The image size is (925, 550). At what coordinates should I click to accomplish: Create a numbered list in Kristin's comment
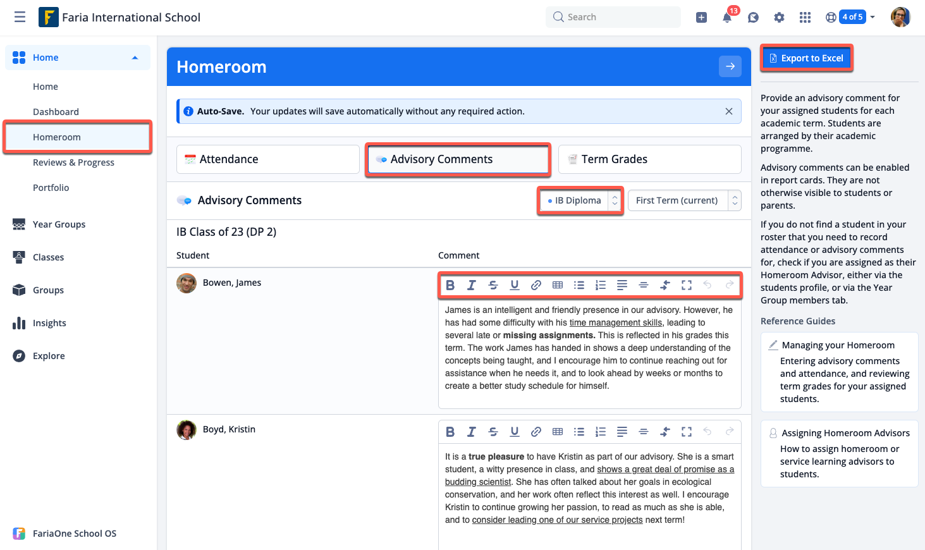click(600, 431)
